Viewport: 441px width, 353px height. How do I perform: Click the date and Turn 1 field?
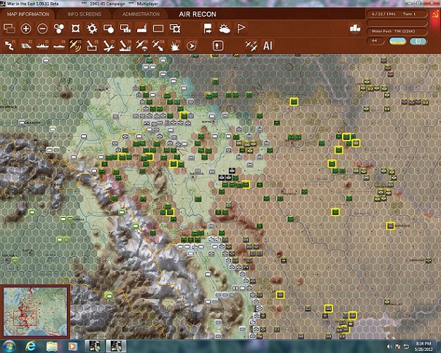click(396, 13)
